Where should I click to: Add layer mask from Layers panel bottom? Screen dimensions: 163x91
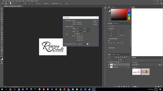pyautogui.click(x=119, y=86)
